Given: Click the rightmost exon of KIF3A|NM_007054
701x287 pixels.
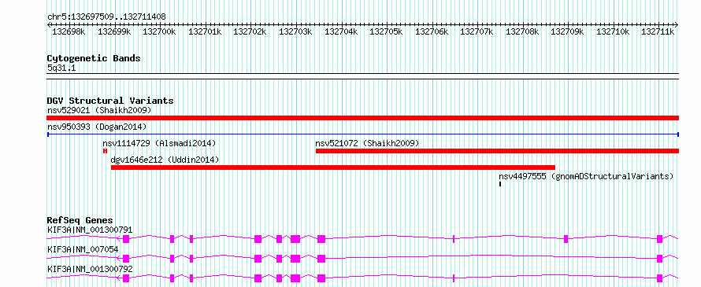Looking at the screenshot, I should tap(659, 259).
